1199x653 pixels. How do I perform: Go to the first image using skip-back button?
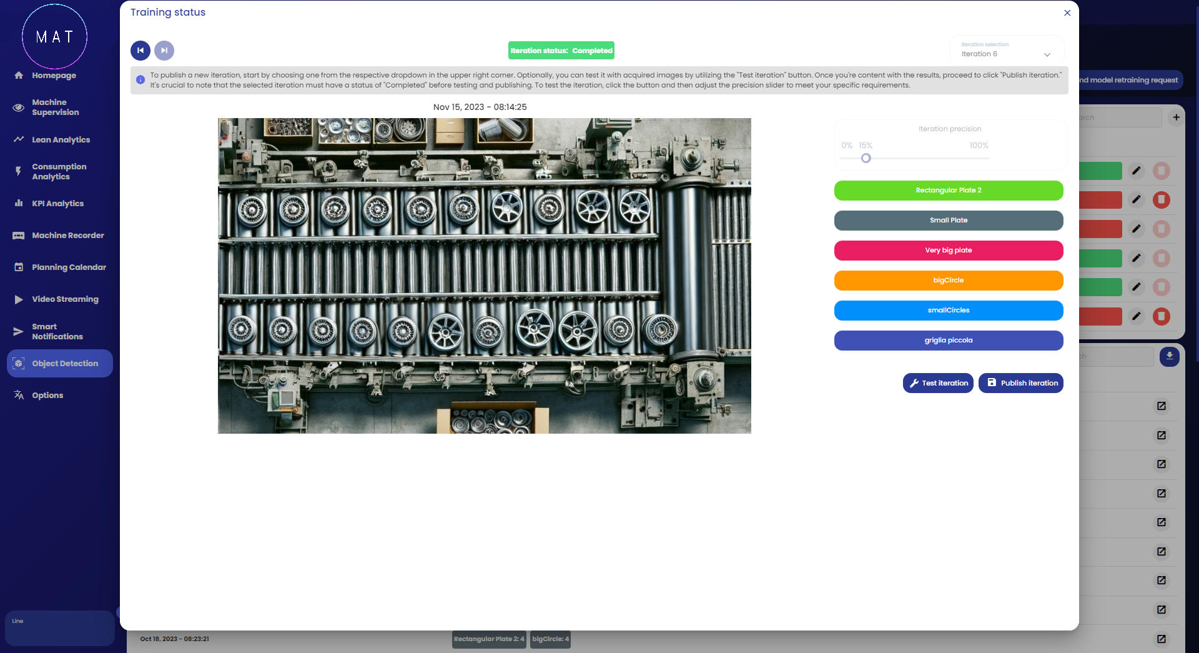141,51
